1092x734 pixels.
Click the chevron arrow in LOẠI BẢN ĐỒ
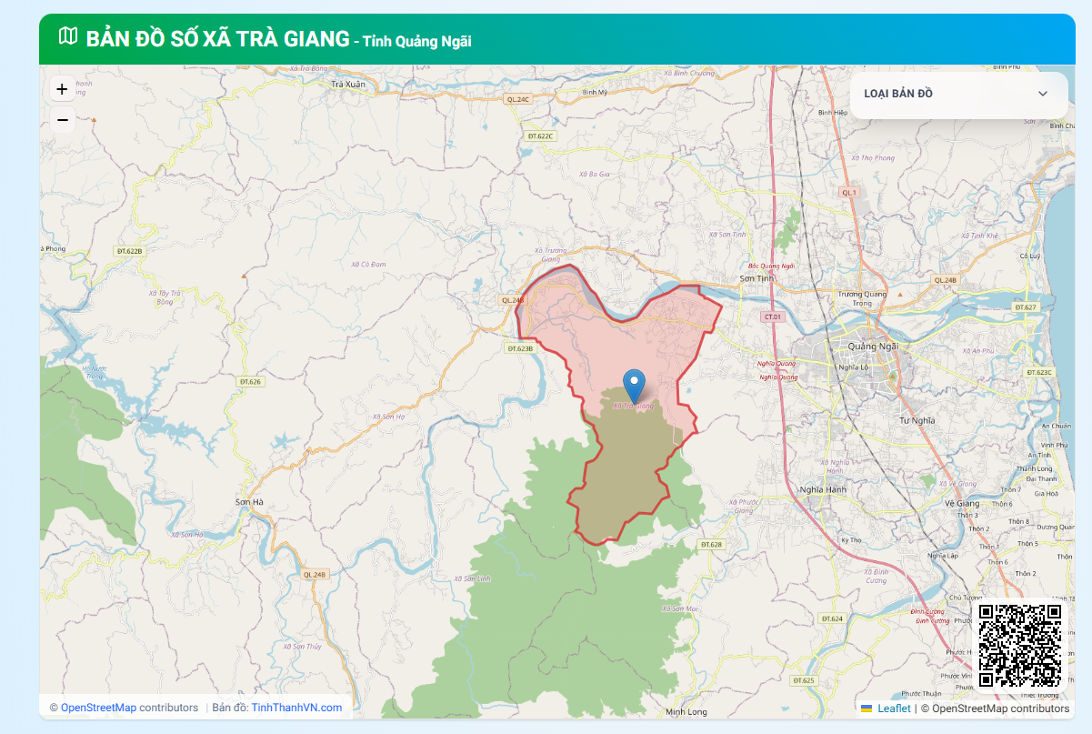[1042, 94]
